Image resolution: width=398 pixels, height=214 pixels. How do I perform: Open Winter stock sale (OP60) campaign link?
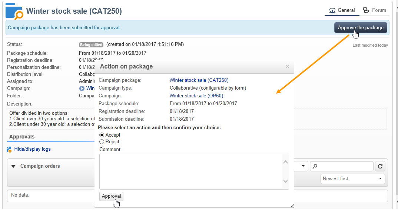[x=196, y=96]
